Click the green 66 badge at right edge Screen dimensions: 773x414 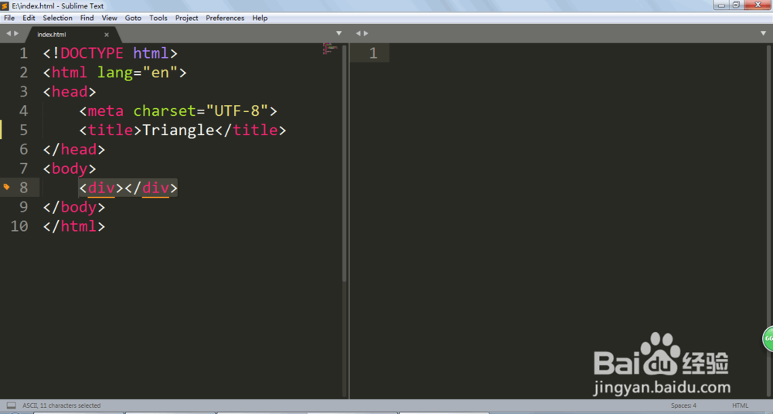click(x=768, y=338)
